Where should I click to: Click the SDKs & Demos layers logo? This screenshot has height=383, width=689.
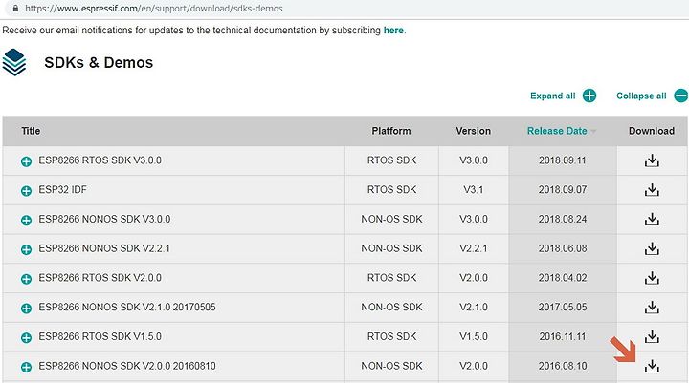pyautogui.click(x=14, y=62)
